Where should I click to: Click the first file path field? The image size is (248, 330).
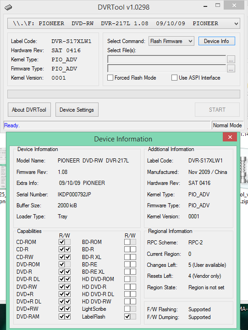166,60
